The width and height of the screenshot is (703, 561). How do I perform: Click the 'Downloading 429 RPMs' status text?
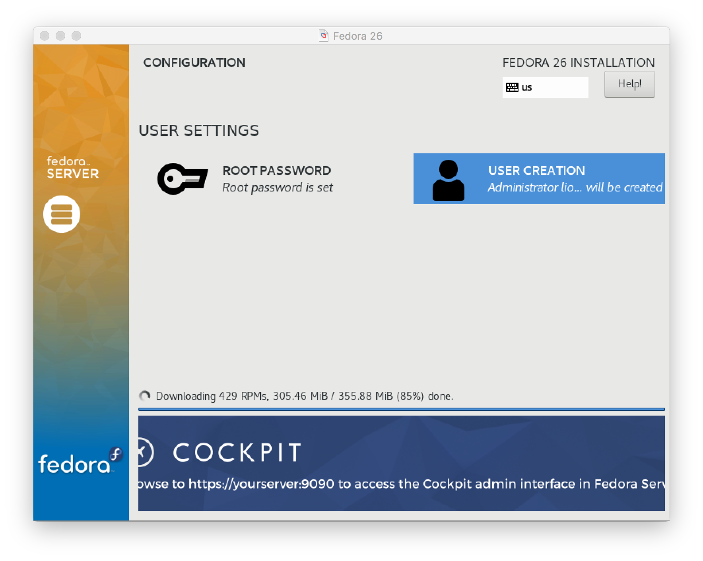[304, 396]
